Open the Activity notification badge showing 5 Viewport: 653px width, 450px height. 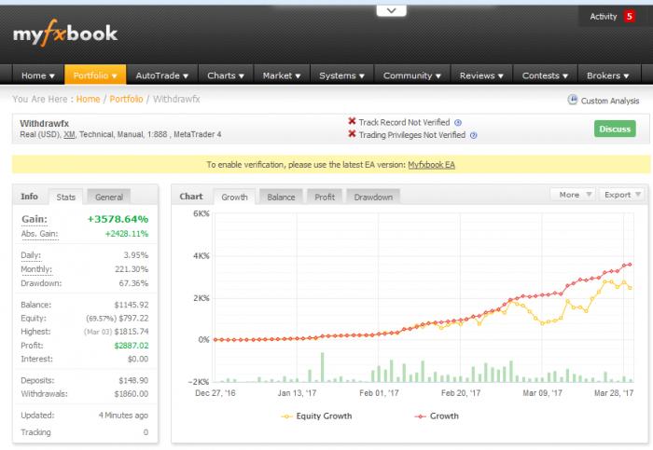pos(629,16)
